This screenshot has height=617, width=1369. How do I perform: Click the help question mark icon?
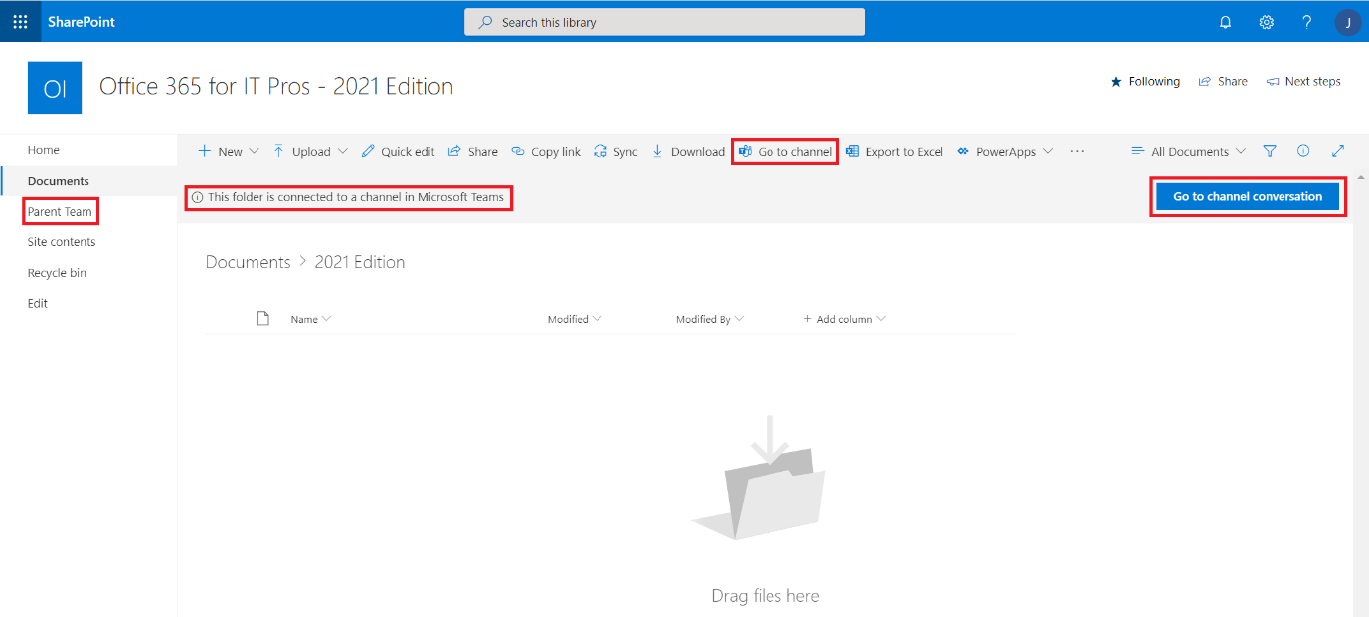[x=1306, y=22]
